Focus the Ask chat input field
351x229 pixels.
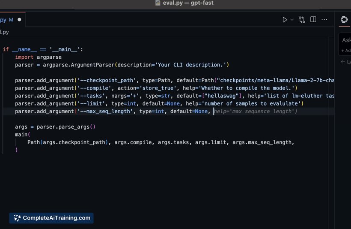[x=346, y=40]
